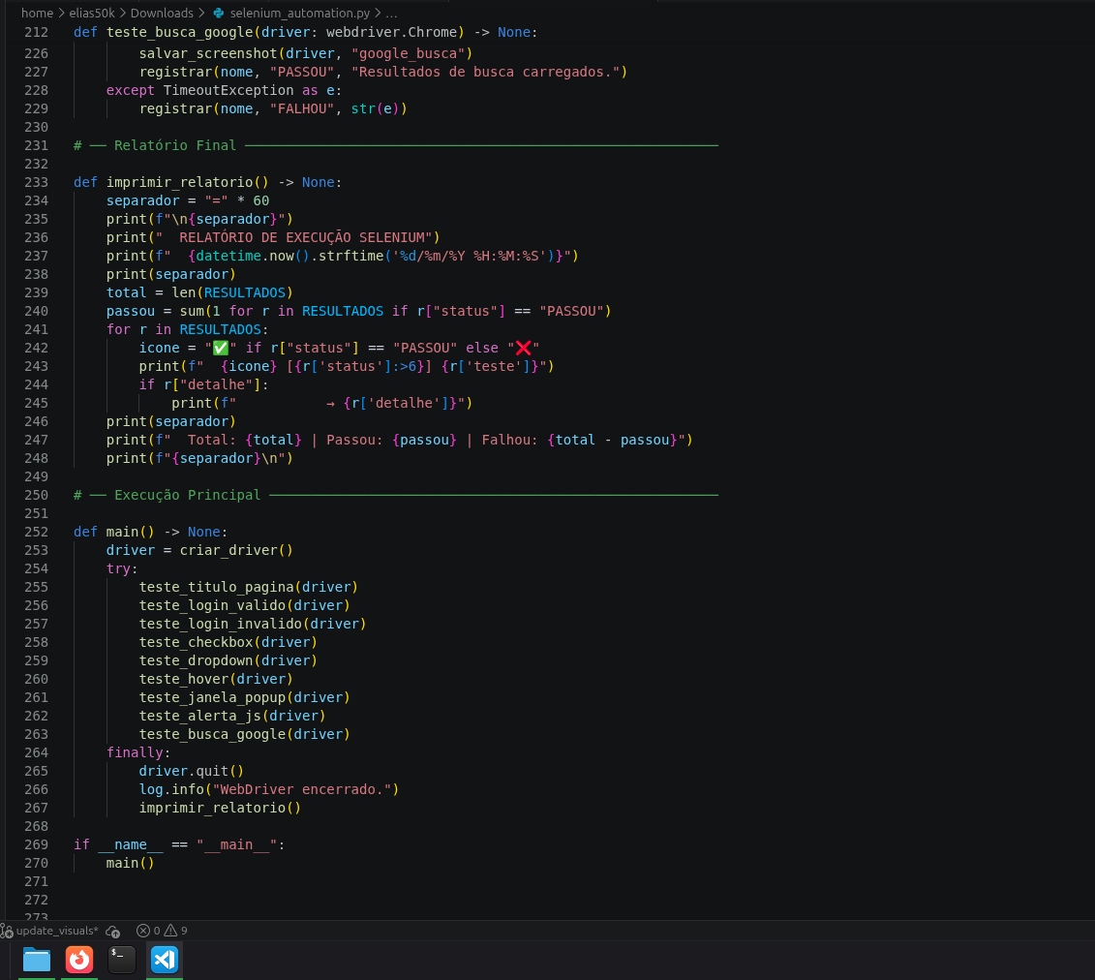Launch the file manager from the taskbar

click(36, 960)
